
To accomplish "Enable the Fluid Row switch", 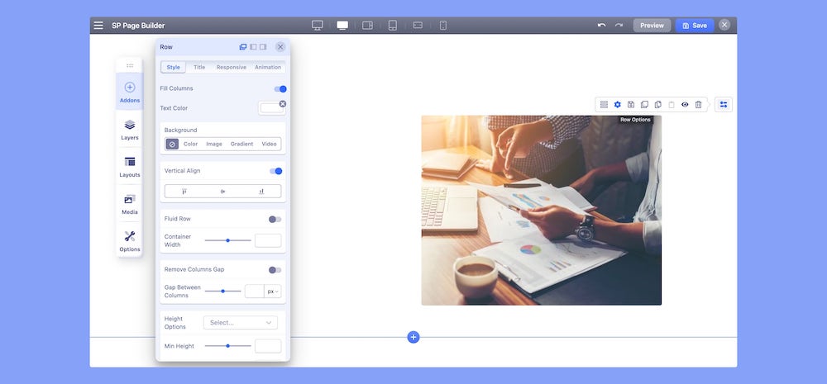I will (x=275, y=219).
